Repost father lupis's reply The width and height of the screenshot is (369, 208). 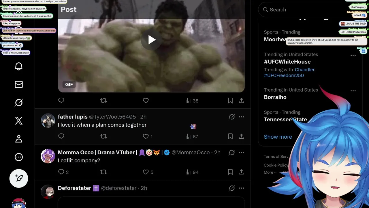click(103, 136)
